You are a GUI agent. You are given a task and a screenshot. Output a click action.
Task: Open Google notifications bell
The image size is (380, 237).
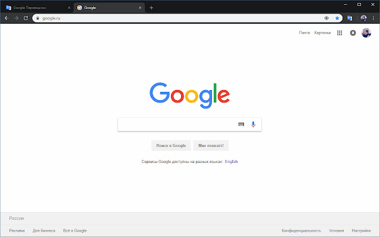pyautogui.click(x=353, y=33)
